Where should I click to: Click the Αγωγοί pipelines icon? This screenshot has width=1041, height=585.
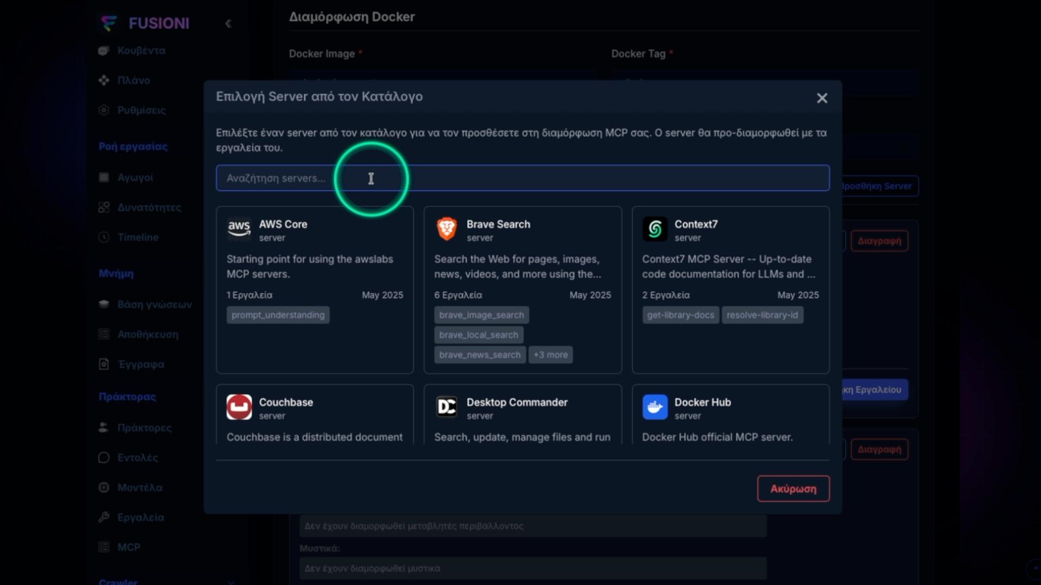(104, 177)
